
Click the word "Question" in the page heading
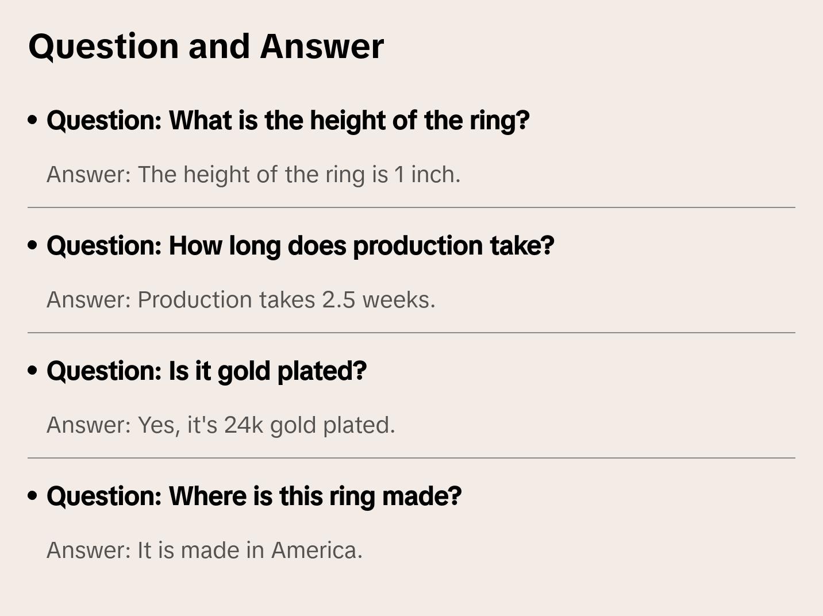tap(103, 46)
